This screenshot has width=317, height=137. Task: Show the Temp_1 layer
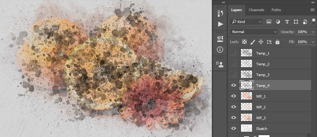tap(233, 53)
